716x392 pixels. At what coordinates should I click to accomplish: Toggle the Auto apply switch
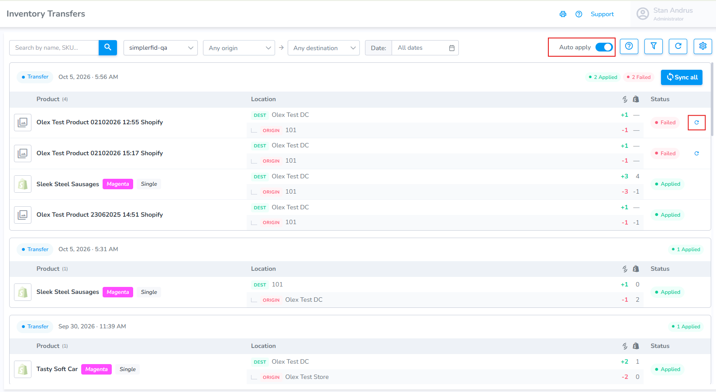click(604, 47)
